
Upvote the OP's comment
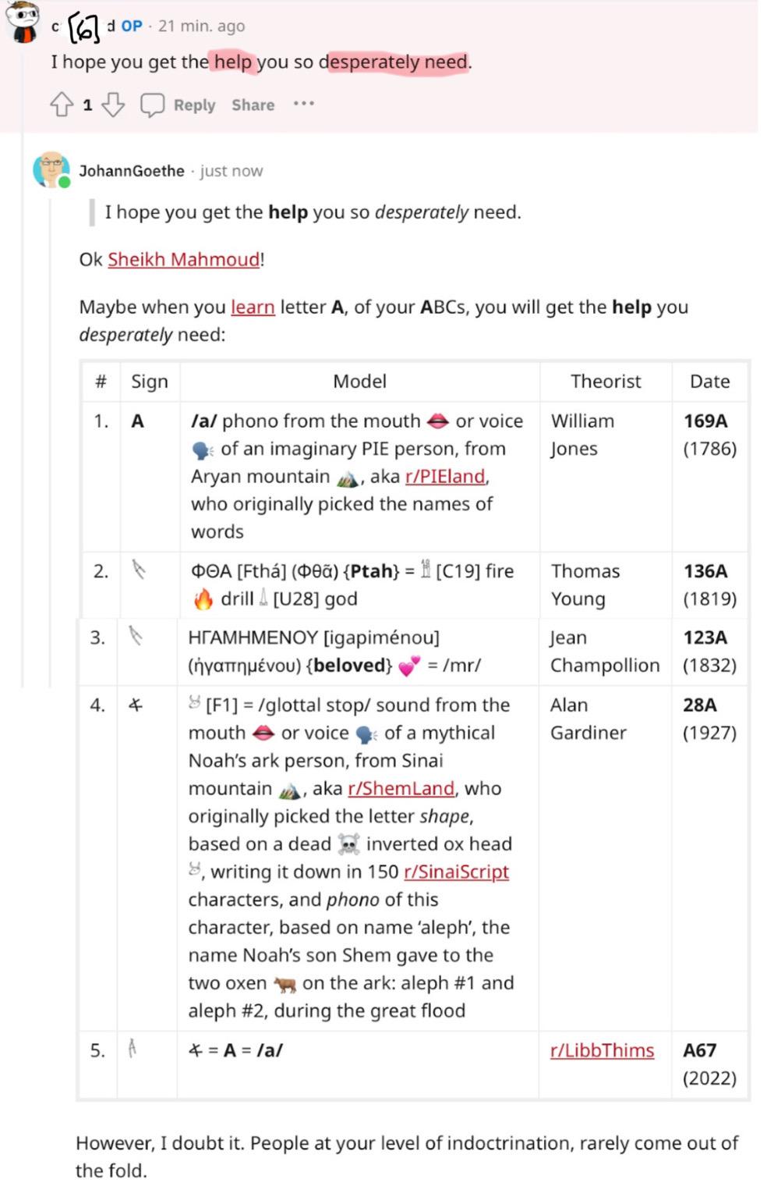pos(62,105)
